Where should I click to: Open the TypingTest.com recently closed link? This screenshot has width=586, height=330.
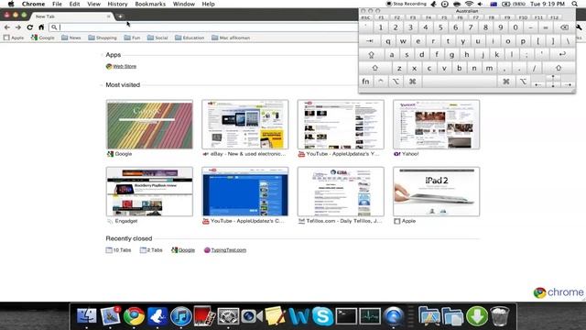225,250
